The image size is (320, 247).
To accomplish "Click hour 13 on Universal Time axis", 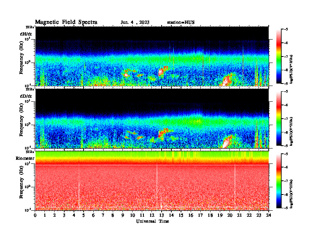I will pos(162,216).
